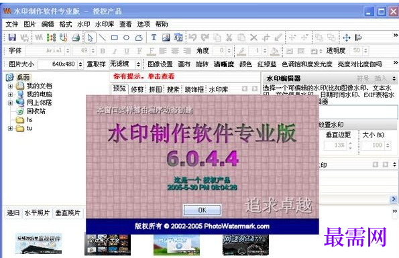This screenshot has width=399, height=258.
Task: Click the first toolbar's overflow chevron
Action: pos(396,35)
